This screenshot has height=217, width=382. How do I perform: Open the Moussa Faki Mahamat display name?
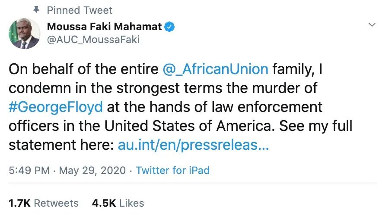(x=104, y=27)
